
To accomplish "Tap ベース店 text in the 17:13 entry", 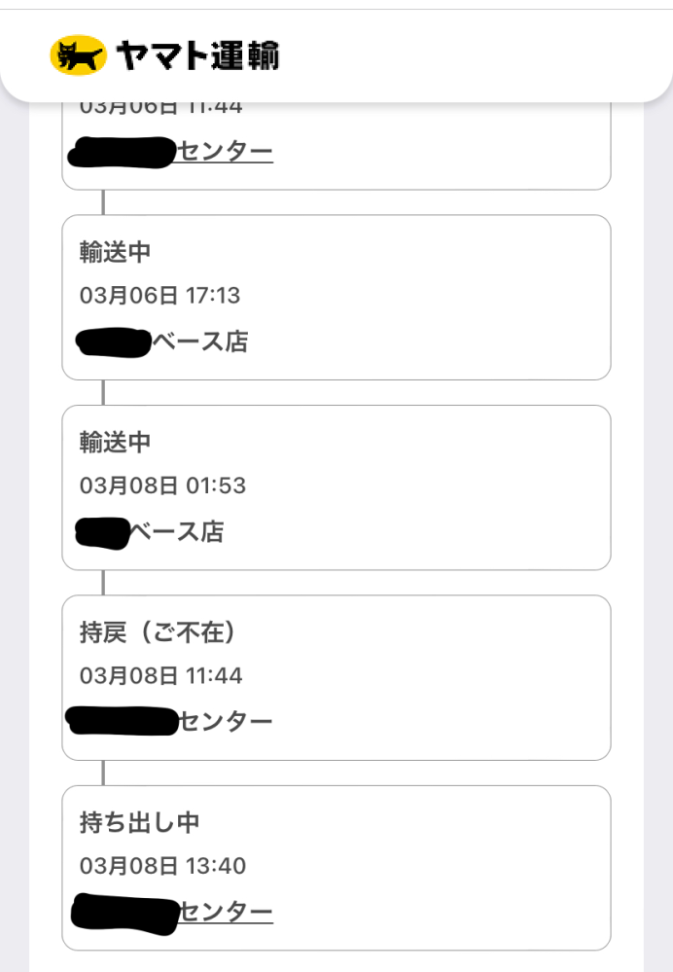I will tap(199, 342).
